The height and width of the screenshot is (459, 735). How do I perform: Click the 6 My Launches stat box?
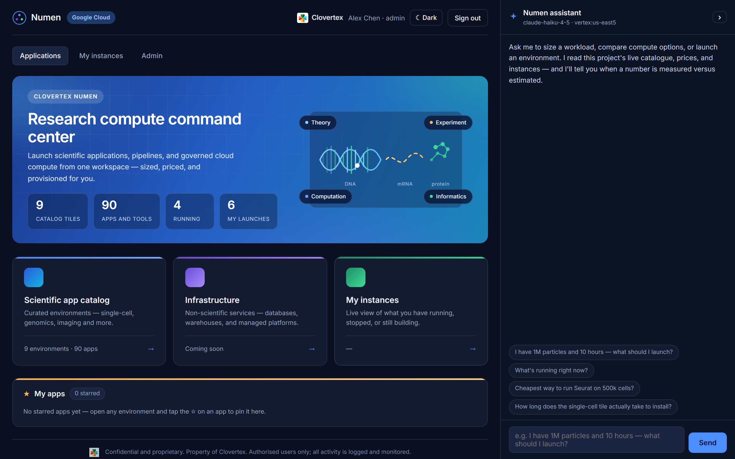(x=248, y=211)
